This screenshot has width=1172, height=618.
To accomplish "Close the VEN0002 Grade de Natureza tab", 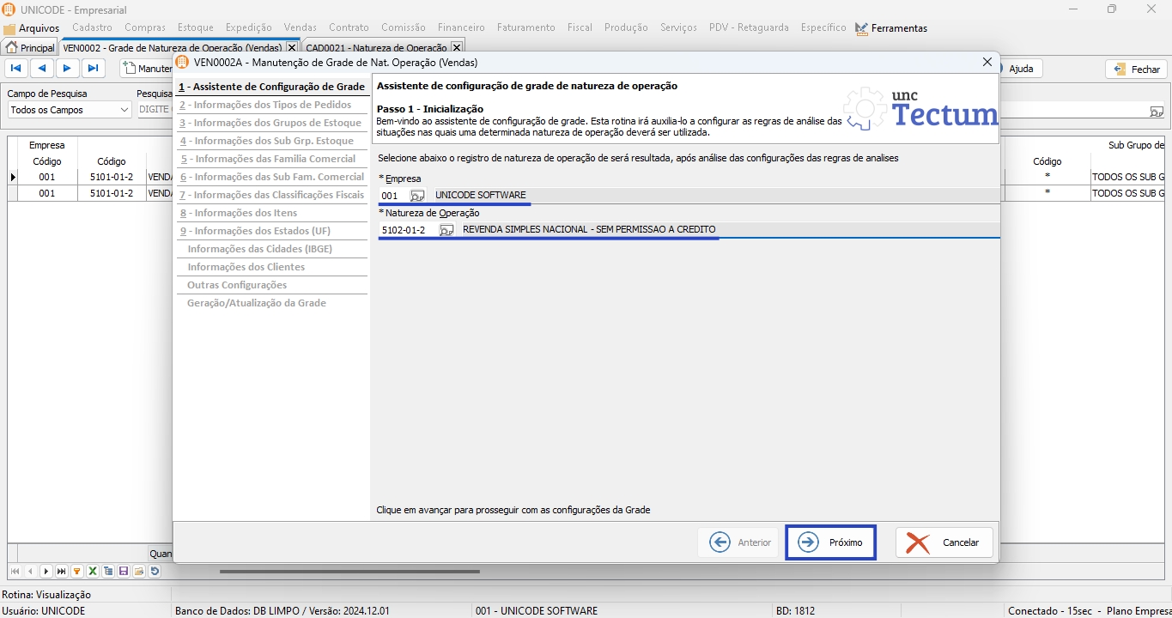I will point(292,48).
